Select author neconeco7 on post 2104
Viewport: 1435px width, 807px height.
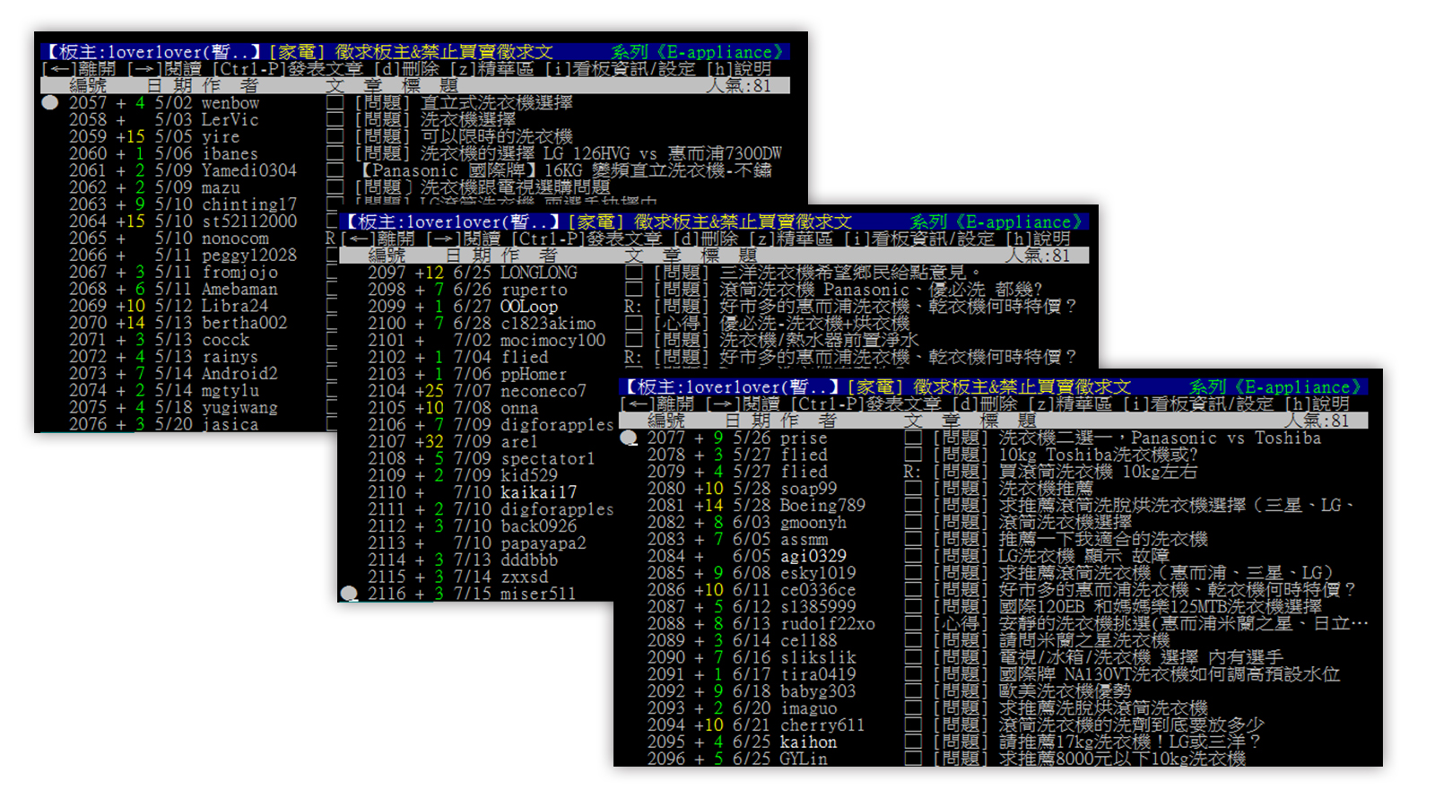click(544, 391)
